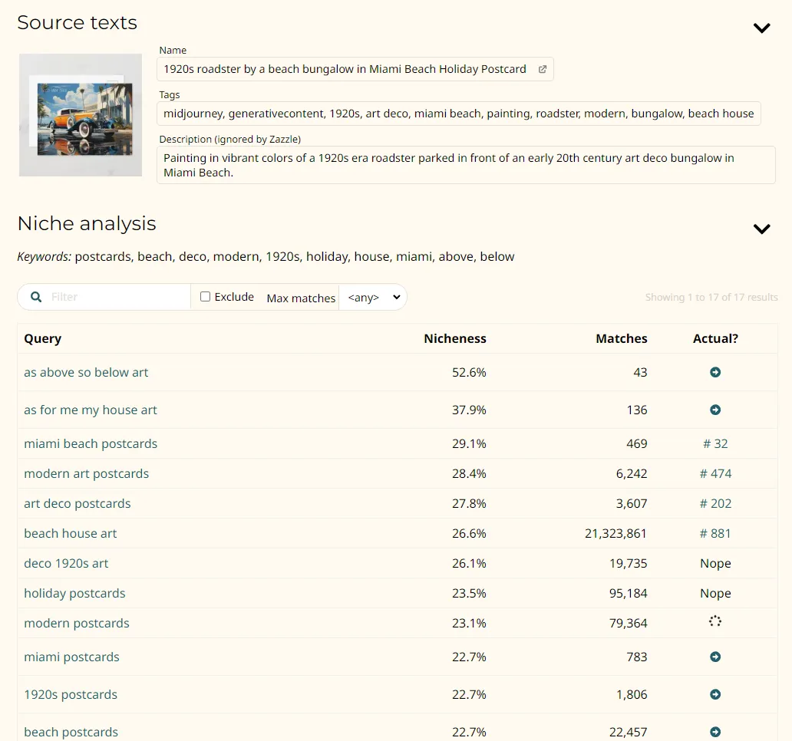Click matches value '21,323,861'
The image size is (792, 741).
coord(615,534)
